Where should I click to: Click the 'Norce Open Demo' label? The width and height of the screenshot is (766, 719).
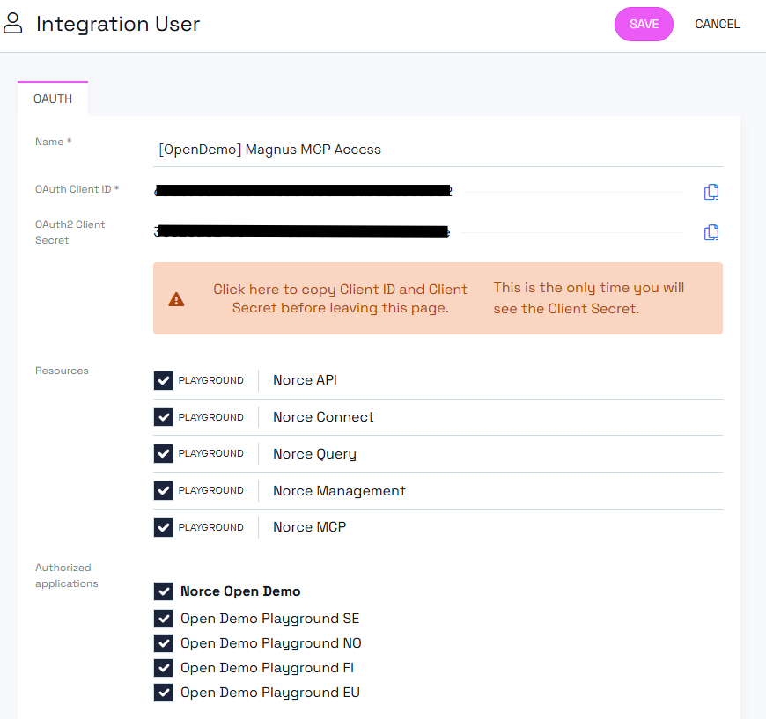[x=240, y=591]
